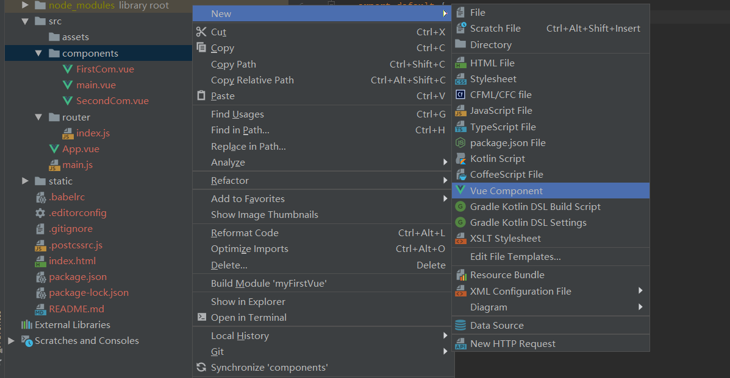Viewport: 730px width, 378px height.
Task: Collapse the router folder
Action: coord(38,117)
